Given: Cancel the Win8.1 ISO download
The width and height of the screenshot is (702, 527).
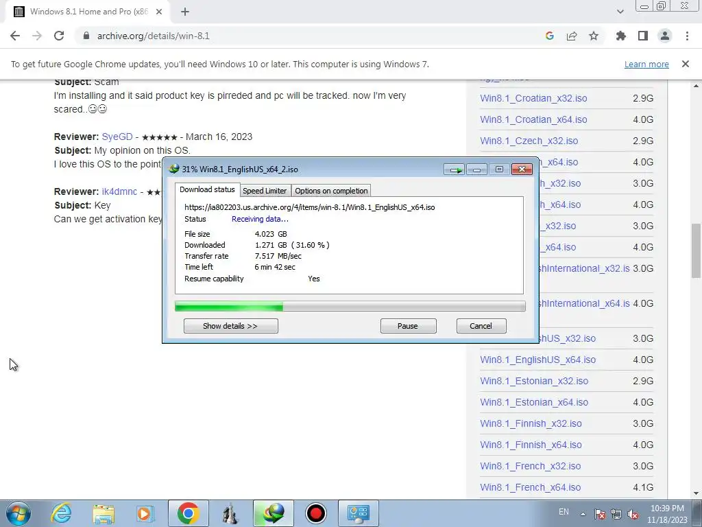Looking at the screenshot, I should pos(481,326).
